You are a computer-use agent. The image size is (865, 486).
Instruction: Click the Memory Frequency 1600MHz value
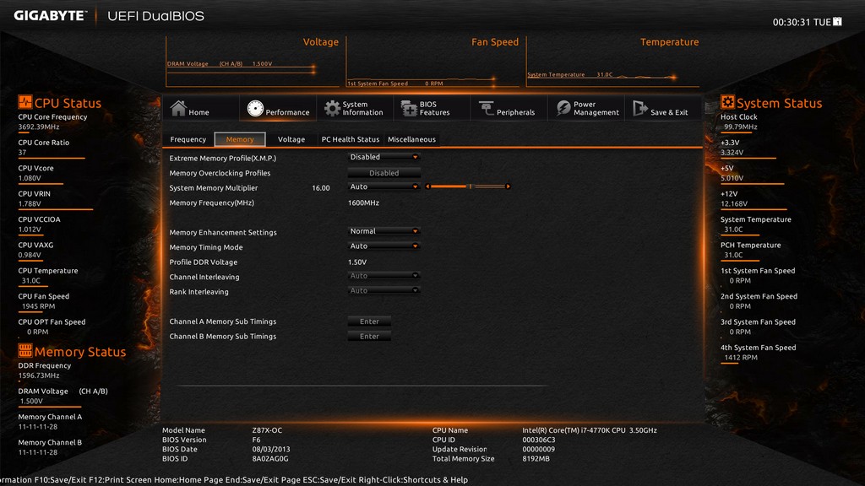tap(363, 202)
